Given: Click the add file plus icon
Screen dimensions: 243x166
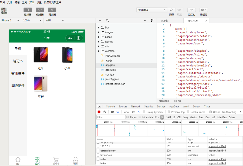Looking at the screenshot, I should pos(100,21).
